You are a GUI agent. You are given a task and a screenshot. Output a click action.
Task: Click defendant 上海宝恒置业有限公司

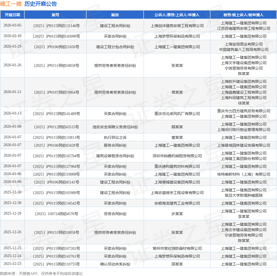pos(244,44)
